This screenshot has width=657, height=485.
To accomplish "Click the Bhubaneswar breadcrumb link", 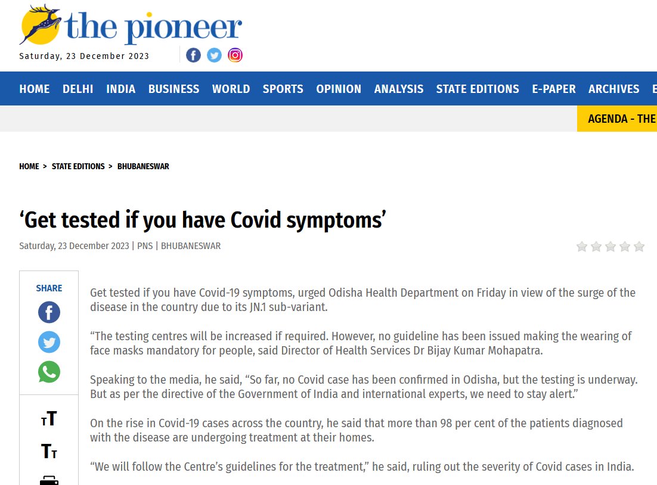I will [x=143, y=167].
